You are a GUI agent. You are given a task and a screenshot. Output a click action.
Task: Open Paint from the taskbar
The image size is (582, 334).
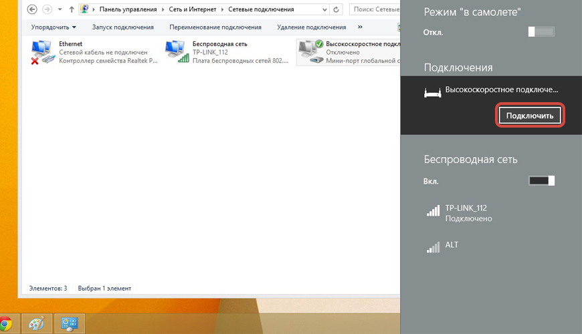pyautogui.click(x=36, y=323)
